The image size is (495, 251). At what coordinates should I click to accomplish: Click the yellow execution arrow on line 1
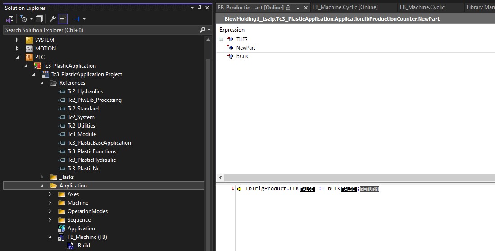pos(239,189)
